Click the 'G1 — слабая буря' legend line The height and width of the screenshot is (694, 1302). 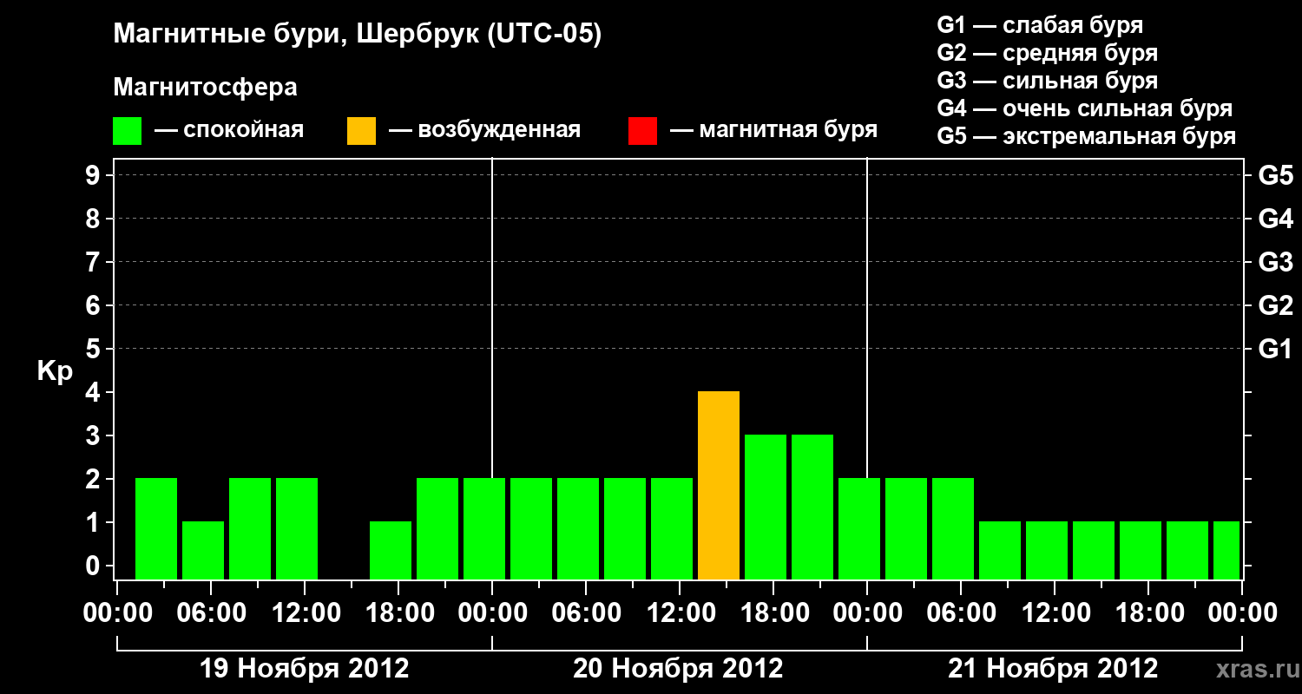click(1040, 25)
